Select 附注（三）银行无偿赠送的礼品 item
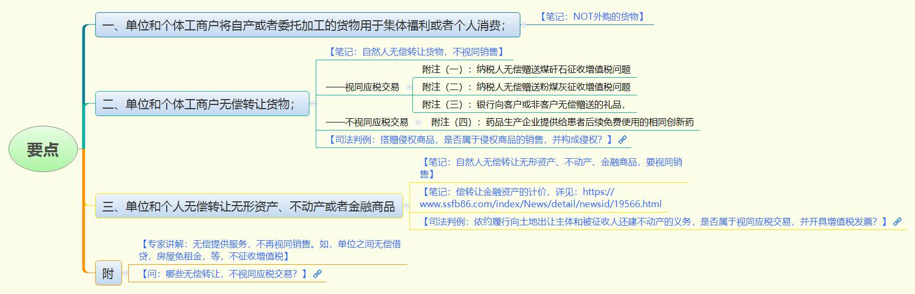Viewport: 915px width, 294px height. (x=524, y=104)
